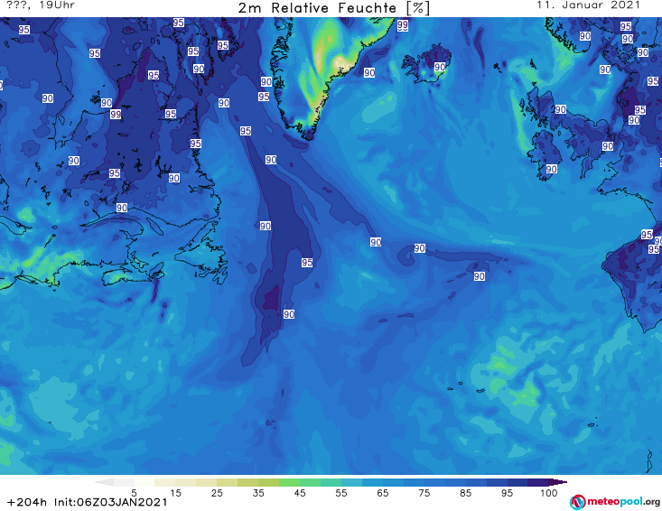662x511 pixels.
Task: Click the '45' value on the color scale
Action: [300, 493]
